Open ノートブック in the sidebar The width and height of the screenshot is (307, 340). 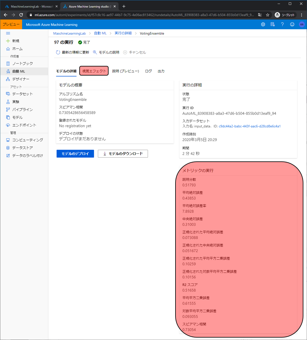(x=22, y=63)
